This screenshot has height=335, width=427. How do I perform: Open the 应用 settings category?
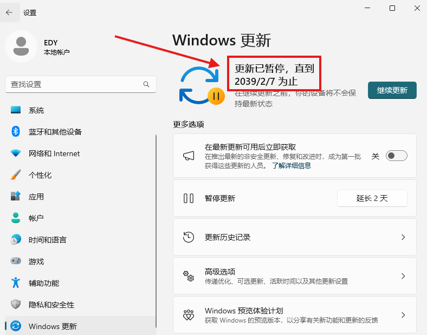click(x=81, y=197)
